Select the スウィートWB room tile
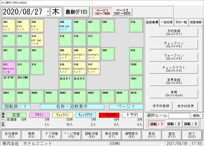Image resolution: width=204 pixels, height=146 pixels. pos(23,82)
